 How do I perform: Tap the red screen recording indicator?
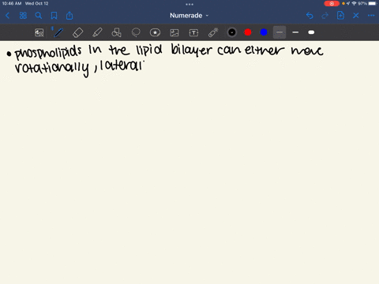coord(332,3)
